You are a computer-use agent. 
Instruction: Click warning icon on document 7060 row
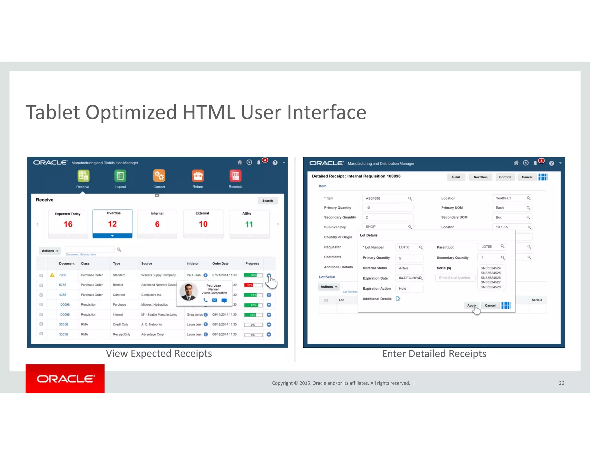tap(52, 275)
